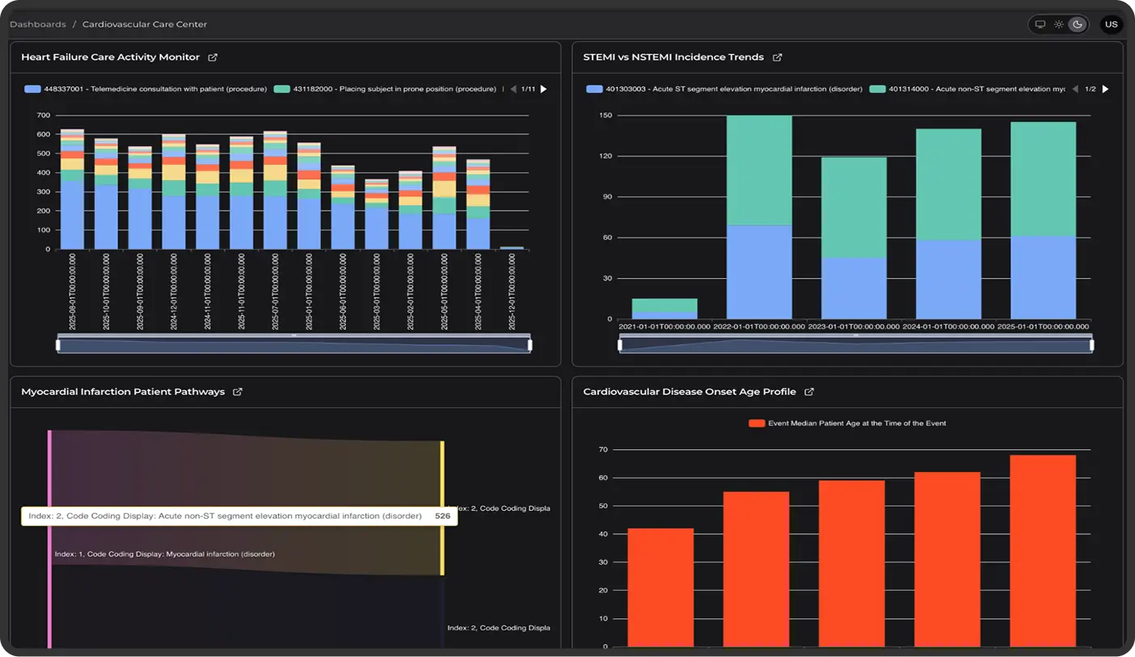This screenshot has height=657, width=1135.
Task: Open Heart Failure Care Activity Monitor in fullscreen
Action: click(x=213, y=57)
